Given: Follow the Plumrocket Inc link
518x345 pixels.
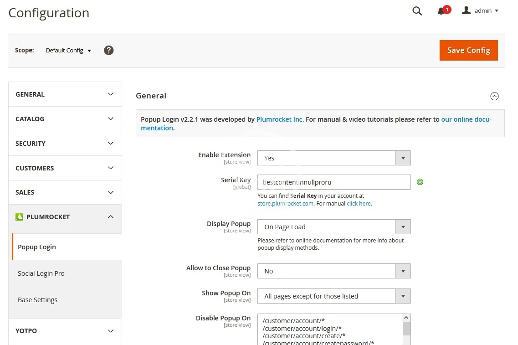Looking at the screenshot, I should (x=279, y=119).
